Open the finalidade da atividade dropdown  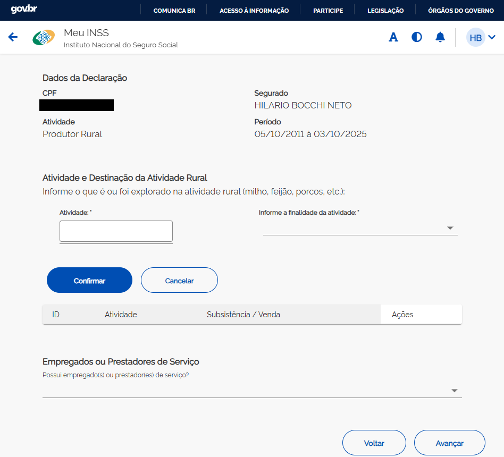pyautogui.click(x=360, y=228)
